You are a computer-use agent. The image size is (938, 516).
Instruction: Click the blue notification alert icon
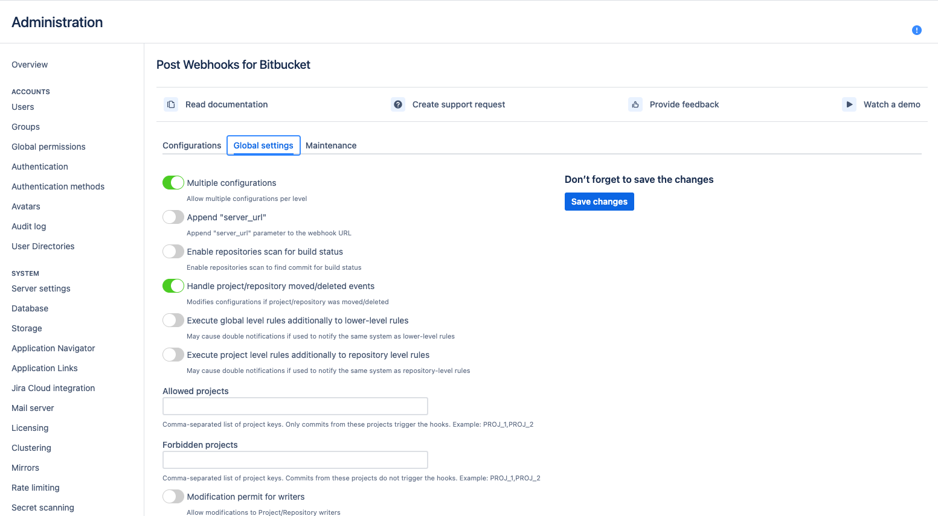pyautogui.click(x=916, y=30)
